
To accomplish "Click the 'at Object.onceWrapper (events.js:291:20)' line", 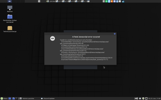I will click(75, 45).
